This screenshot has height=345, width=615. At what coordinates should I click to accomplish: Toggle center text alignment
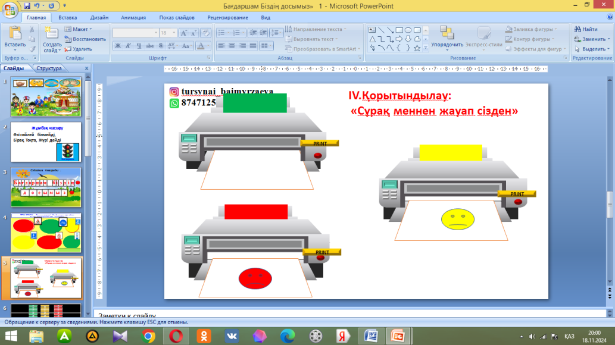coord(232,46)
